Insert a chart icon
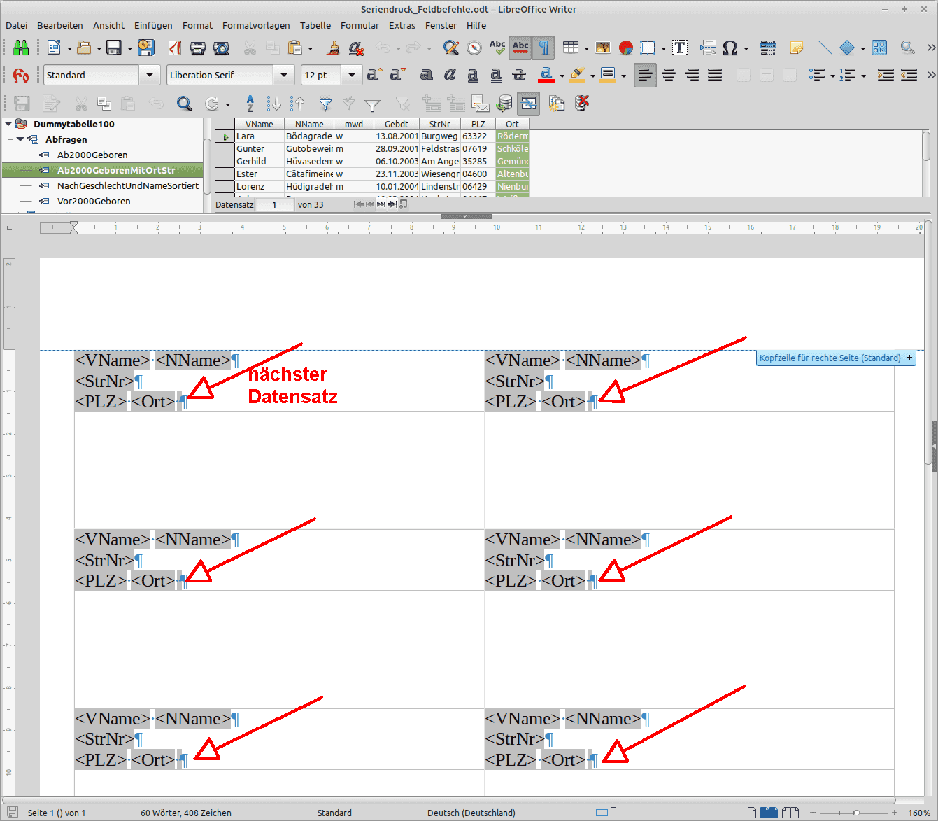 [626, 48]
